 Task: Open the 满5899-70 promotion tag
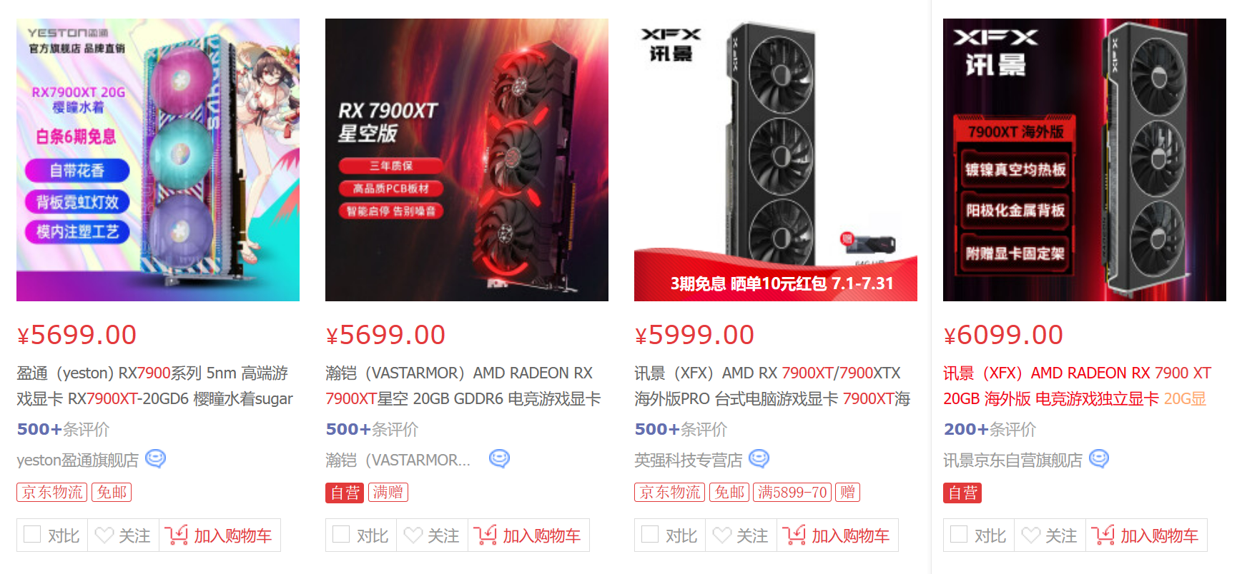click(792, 492)
